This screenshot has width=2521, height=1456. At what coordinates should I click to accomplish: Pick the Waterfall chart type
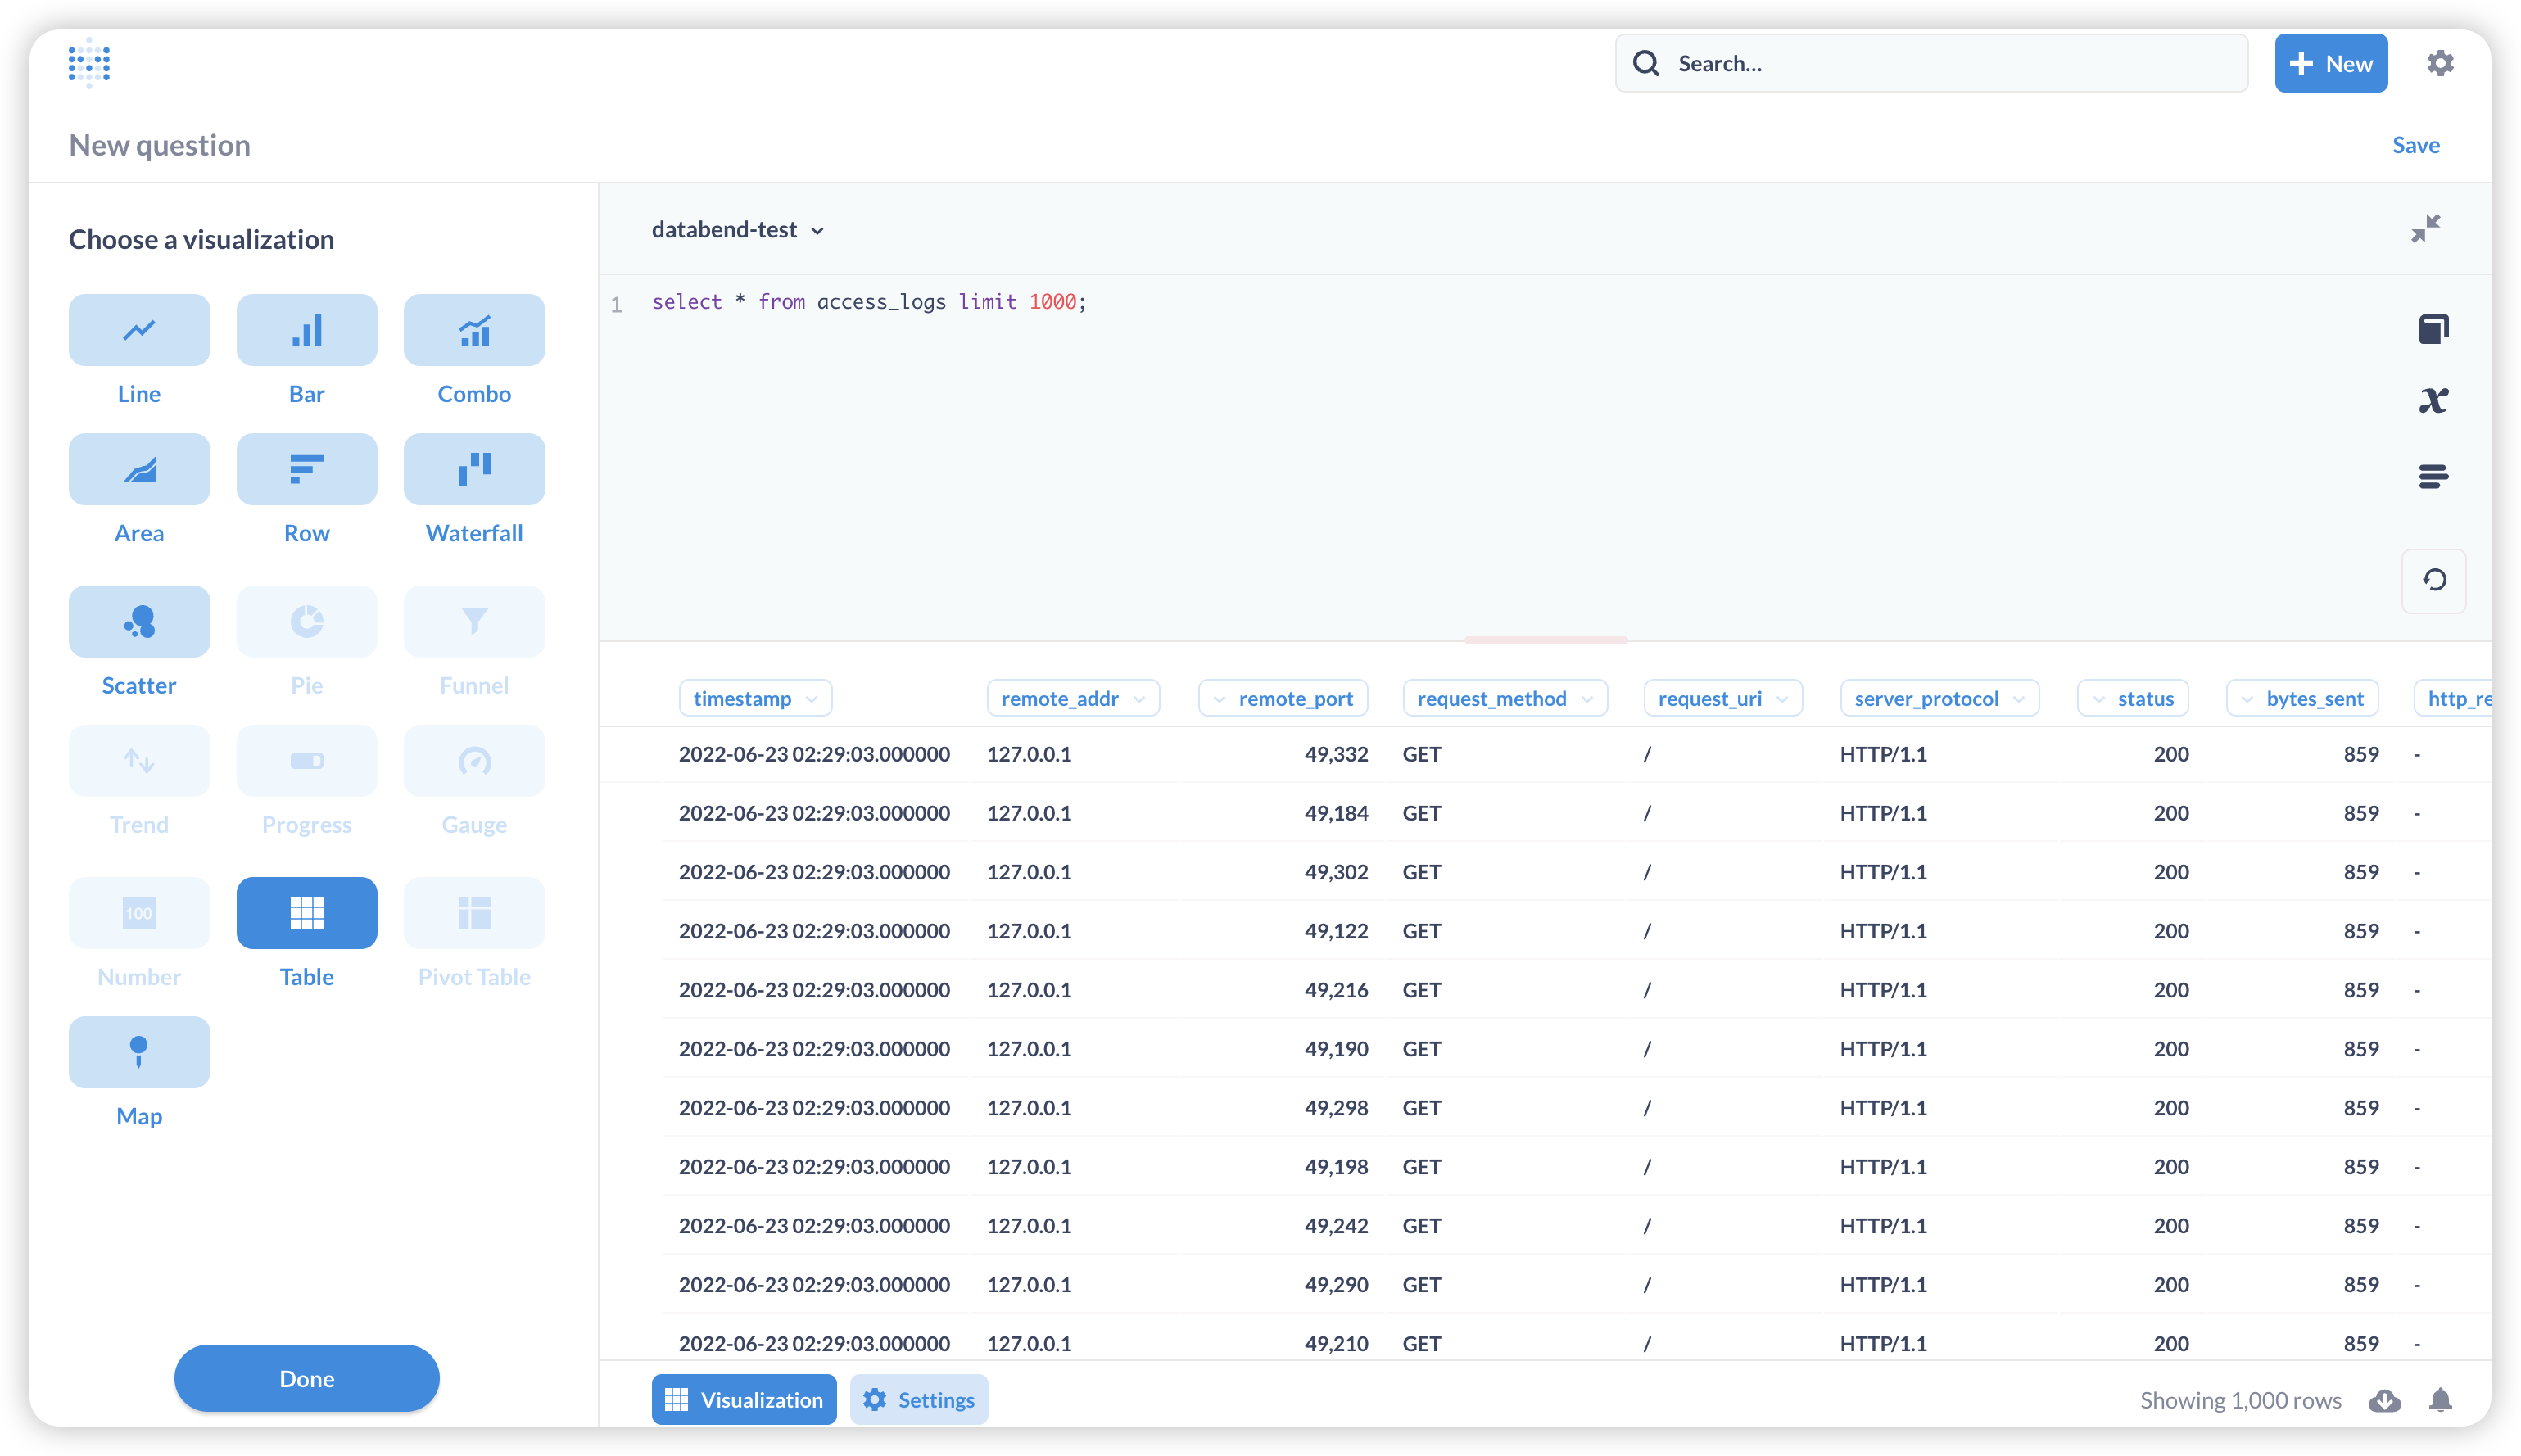pos(474,470)
